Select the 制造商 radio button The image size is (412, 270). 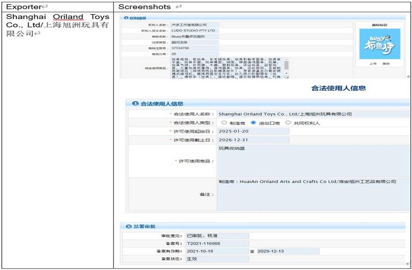point(225,123)
